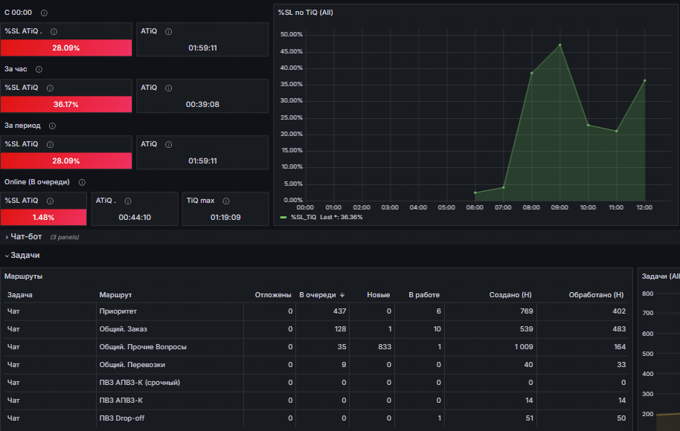Viewport: 680px width, 431px height.
Task: Click info icon beside 'За период' heading
Action: pyautogui.click(x=53, y=126)
